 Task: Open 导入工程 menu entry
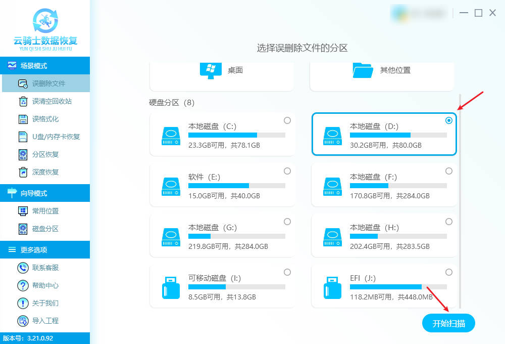pyautogui.click(x=45, y=321)
